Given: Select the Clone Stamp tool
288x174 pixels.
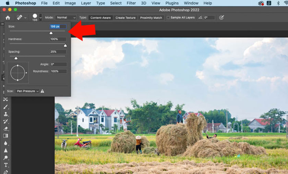Looking at the screenshot, I should coord(5,114).
